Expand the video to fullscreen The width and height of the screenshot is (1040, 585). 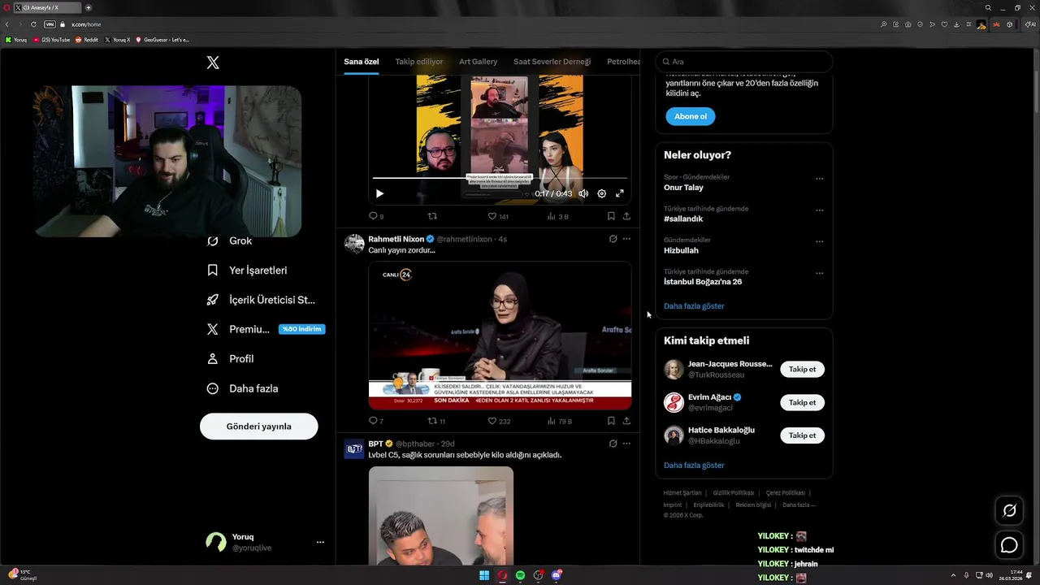[619, 193]
